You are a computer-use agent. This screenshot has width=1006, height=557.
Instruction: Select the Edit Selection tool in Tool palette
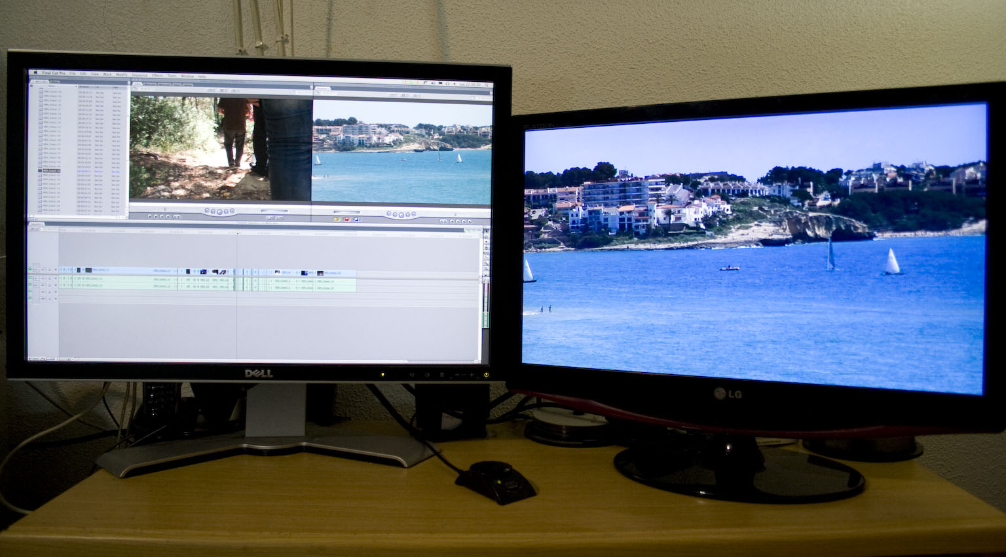pyautogui.click(x=486, y=237)
